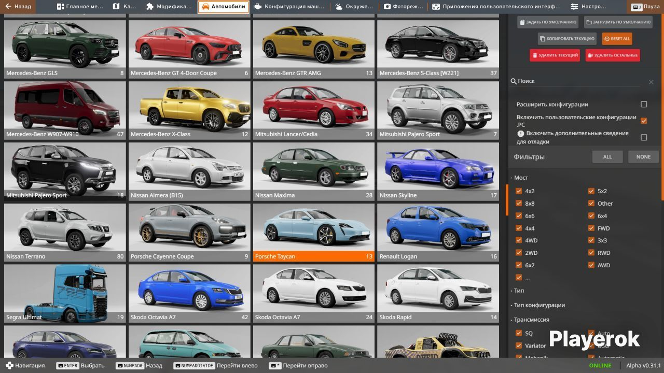Viewport: 664px width, 373px height.
Task: Uncheck the 8x8 drivetrain filter
Action: 519,204
